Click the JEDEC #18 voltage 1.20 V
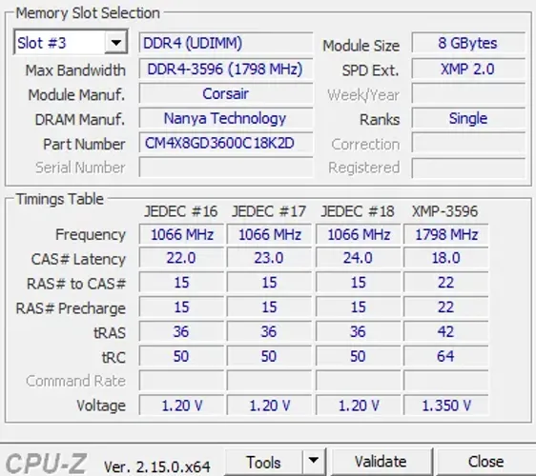The width and height of the screenshot is (536, 476). tap(359, 406)
